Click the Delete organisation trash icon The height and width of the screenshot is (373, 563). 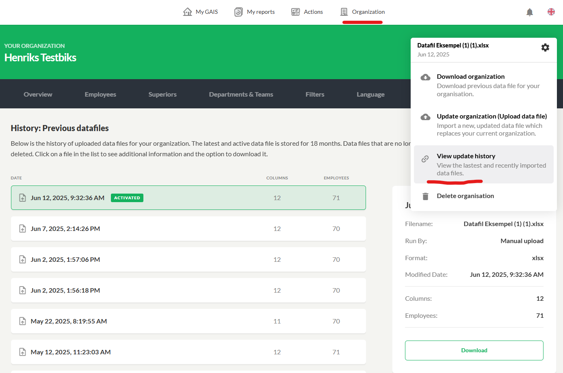[425, 196]
